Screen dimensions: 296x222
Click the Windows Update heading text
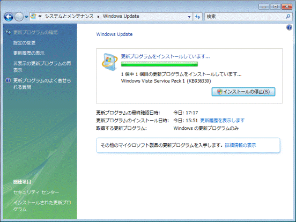coord(114,34)
